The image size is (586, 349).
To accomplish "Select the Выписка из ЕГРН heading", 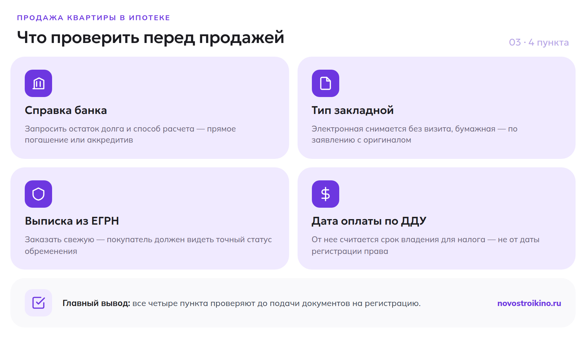I will click(72, 221).
